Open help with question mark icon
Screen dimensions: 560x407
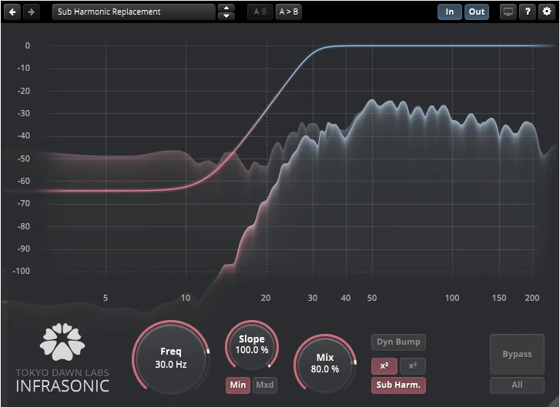click(528, 12)
